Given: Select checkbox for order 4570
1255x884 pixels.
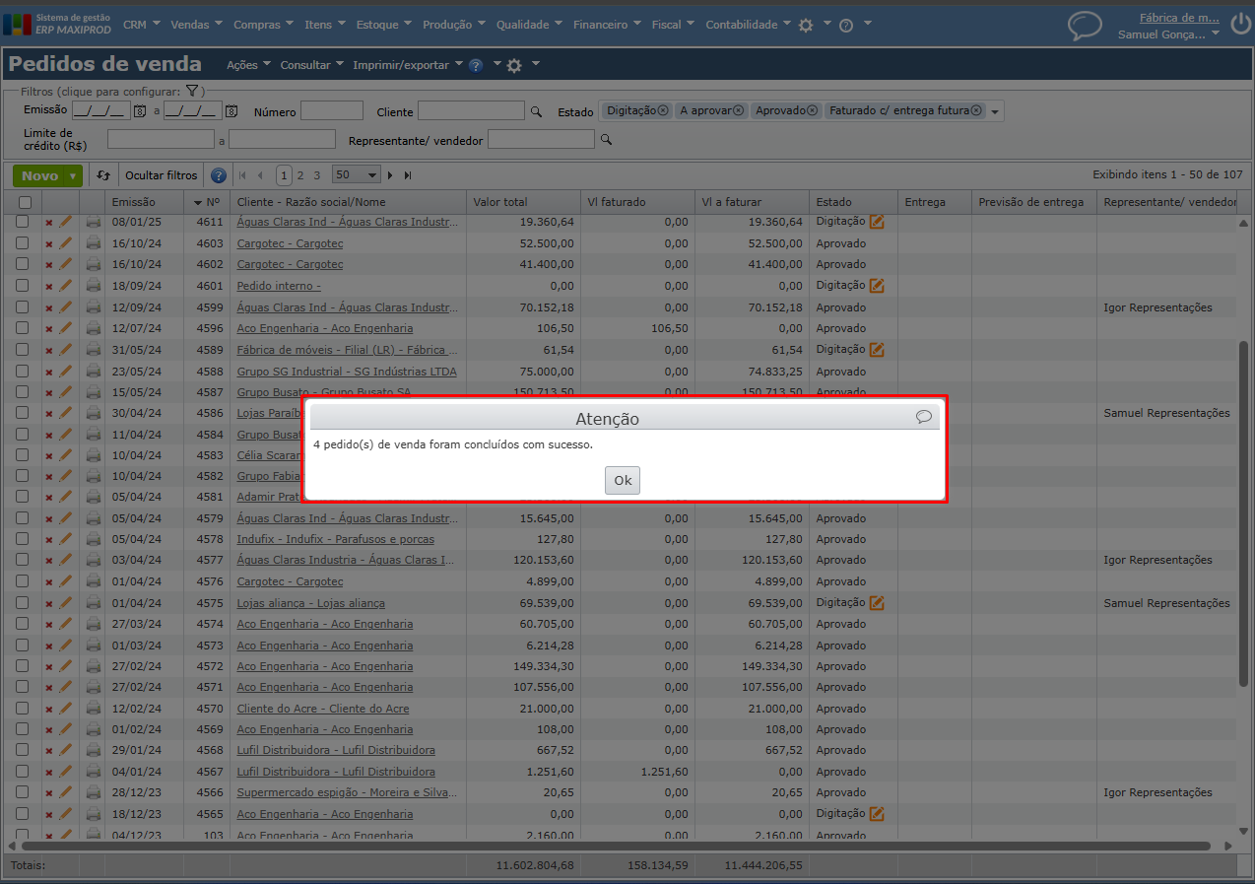Looking at the screenshot, I should pos(23,708).
